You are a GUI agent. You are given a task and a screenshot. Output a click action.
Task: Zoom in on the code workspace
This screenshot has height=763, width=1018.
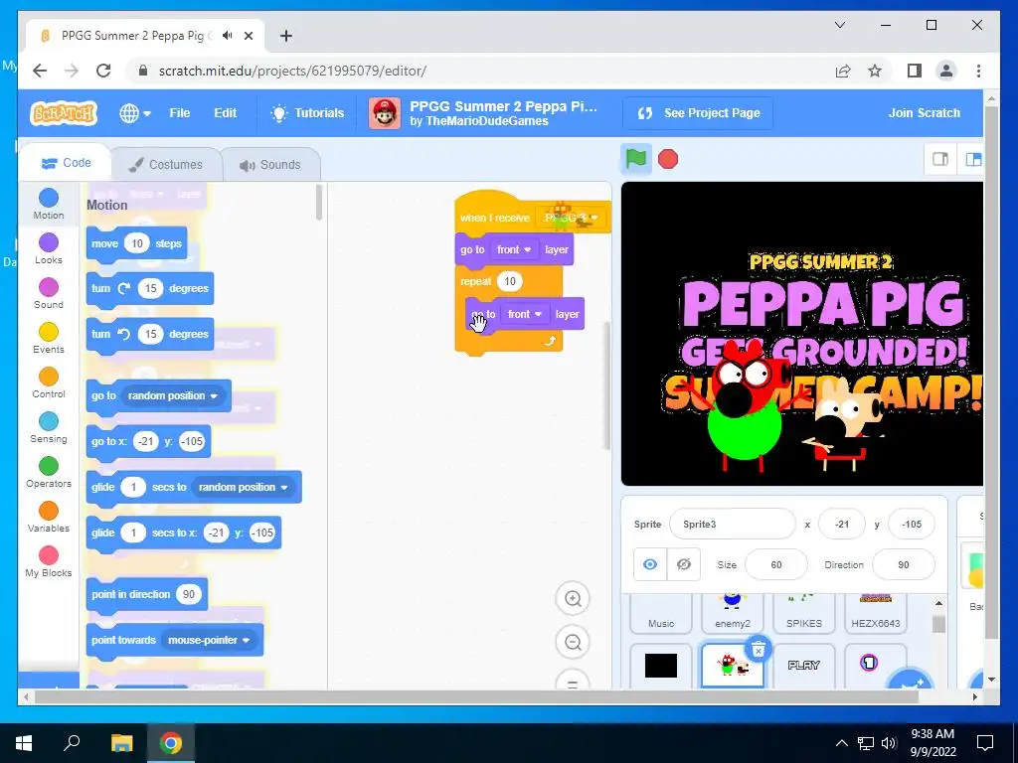click(573, 598)
